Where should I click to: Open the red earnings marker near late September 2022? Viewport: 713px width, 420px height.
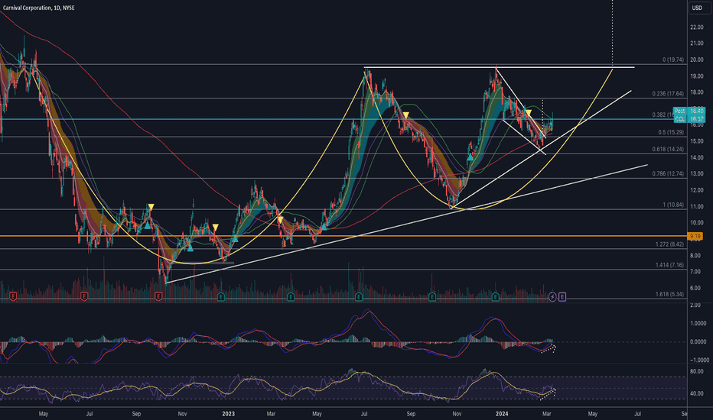pyautogui.click(x=158, y=296)
